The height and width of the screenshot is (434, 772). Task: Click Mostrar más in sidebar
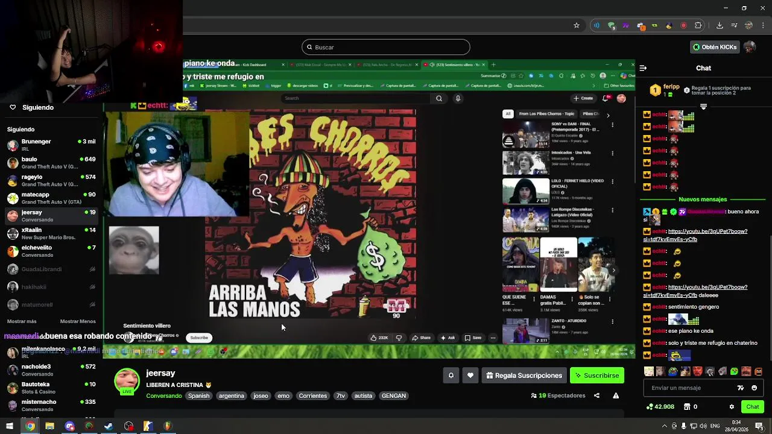22,321
